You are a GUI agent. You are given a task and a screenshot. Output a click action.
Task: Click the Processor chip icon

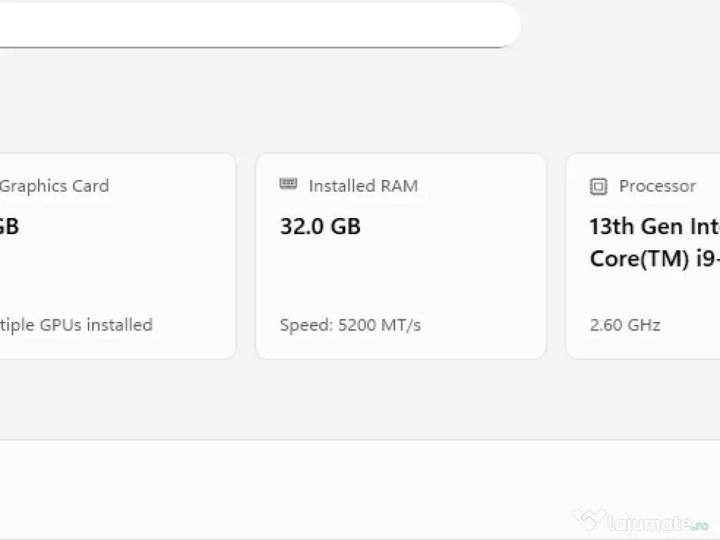pyautogui.click(x=598, y=186)
